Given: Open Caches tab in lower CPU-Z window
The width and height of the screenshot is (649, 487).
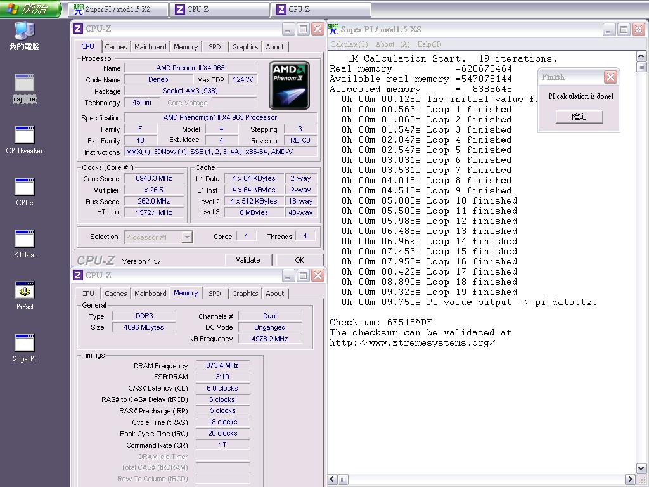Looking at the screenshot, I should [116, 293].
